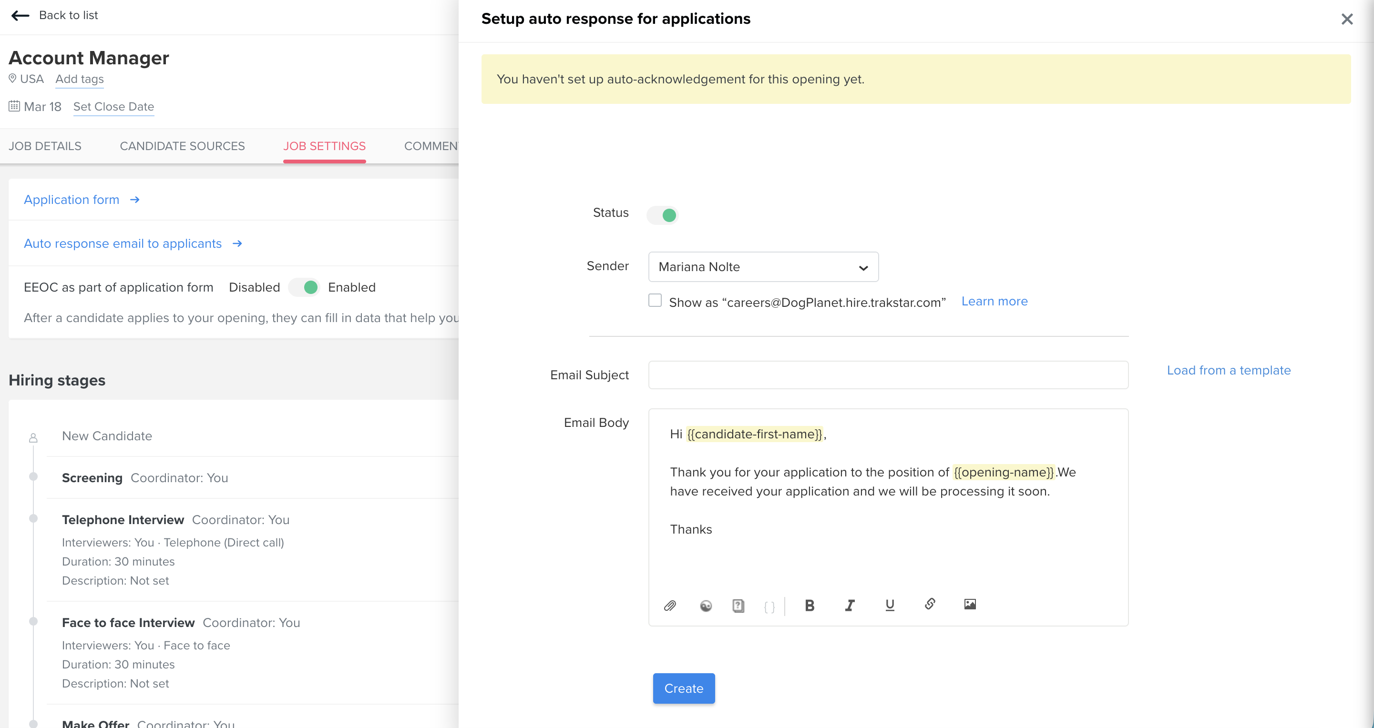The height and width of the screenshot is (728, 1374).
Task: Click the calendar icon next to Mar 18
Action: point(14,106)
